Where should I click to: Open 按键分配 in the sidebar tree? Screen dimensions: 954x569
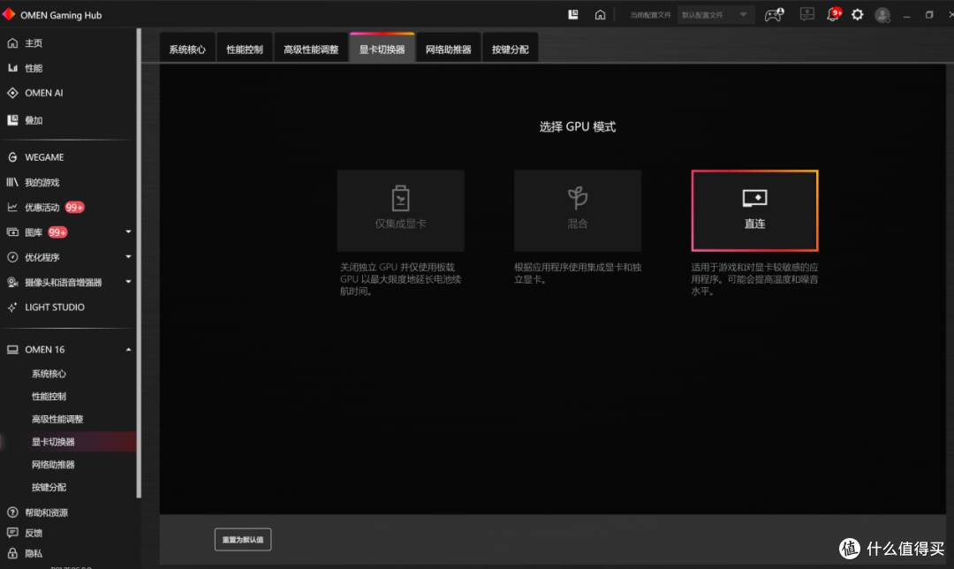pyautogui.click(x=49, y=487)
